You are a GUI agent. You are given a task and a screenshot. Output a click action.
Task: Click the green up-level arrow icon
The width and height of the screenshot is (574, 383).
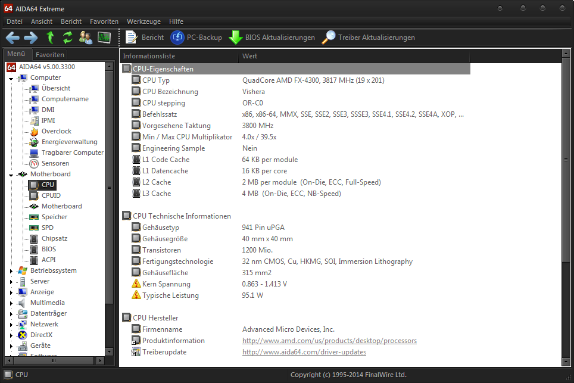50,38
